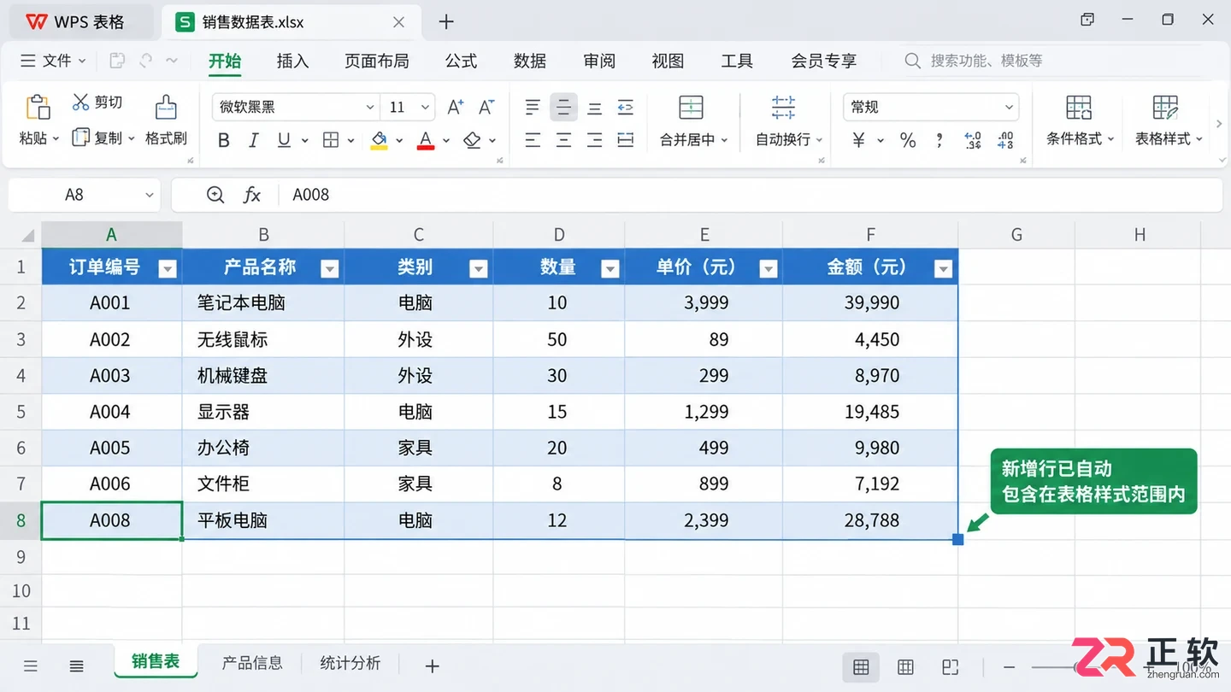
Task: Click the Paste clipboard icon
Action: tap(38, 107)
